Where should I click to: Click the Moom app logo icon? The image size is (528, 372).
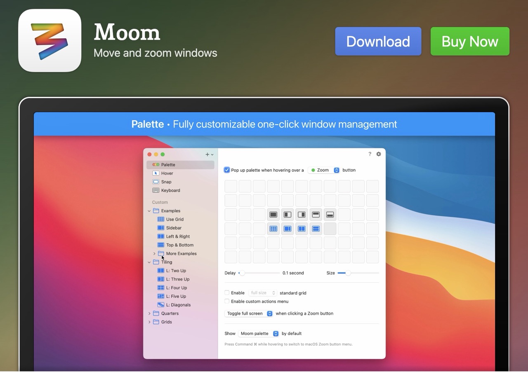tap(49, 40)
